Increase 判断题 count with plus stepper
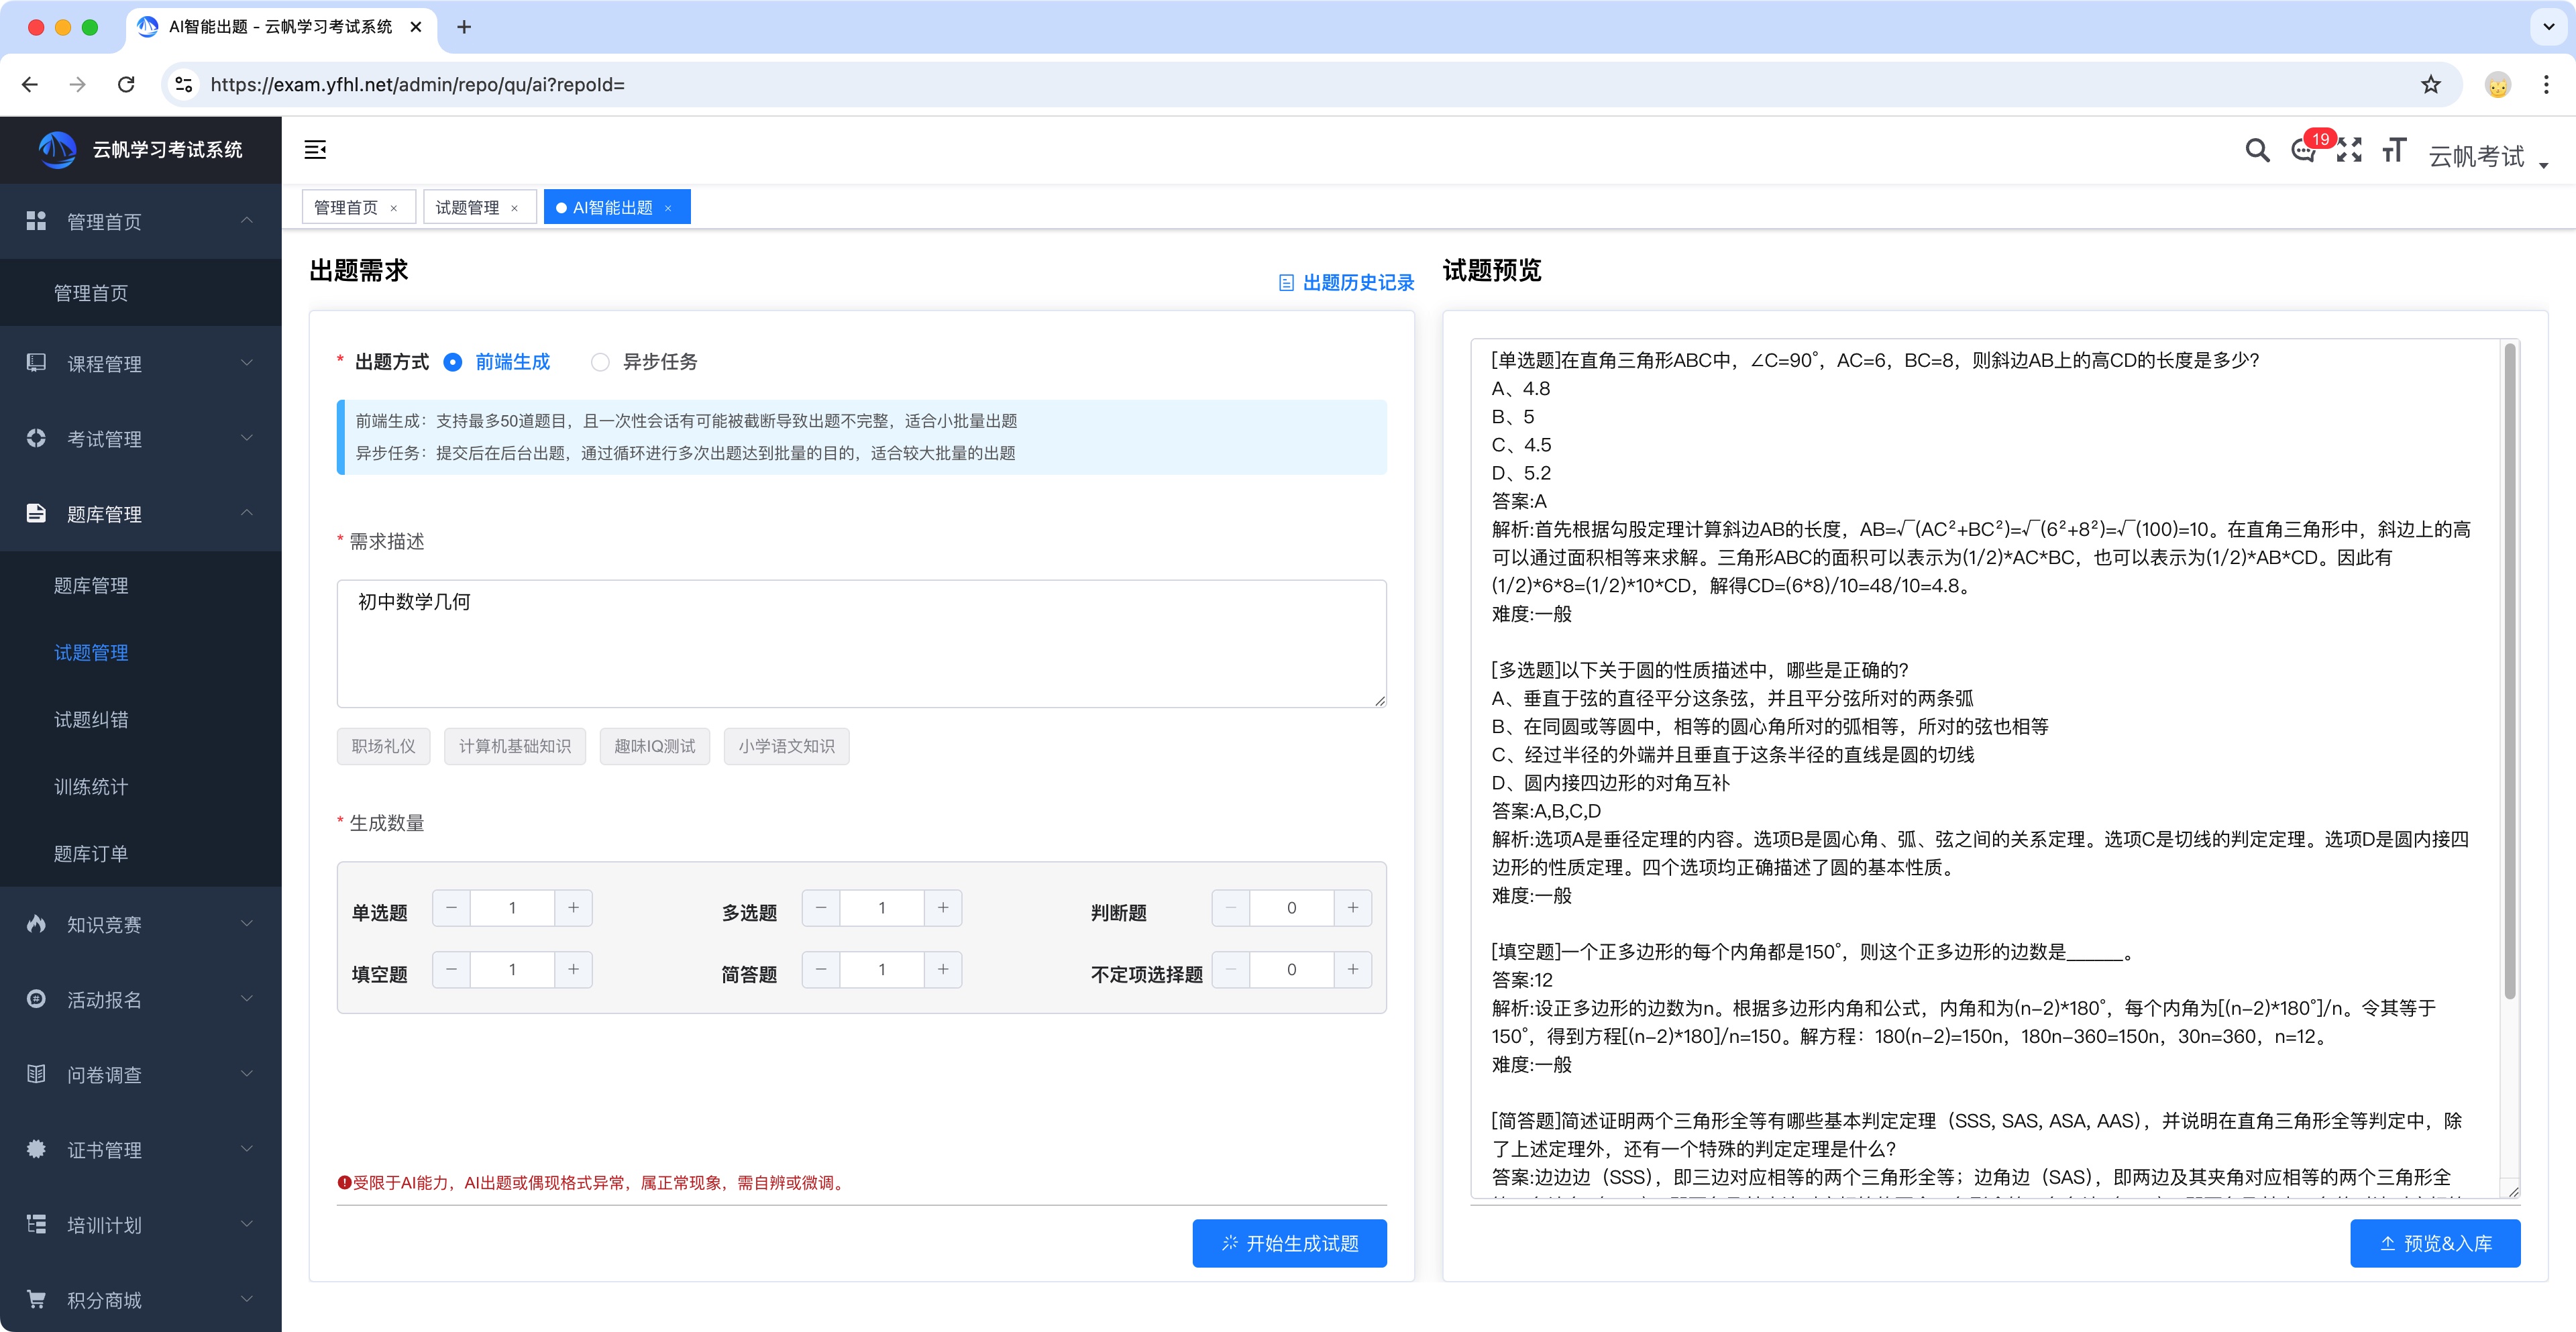Image resolution: width=2576 pixels, height=1332 pixels. (1352, 907)
